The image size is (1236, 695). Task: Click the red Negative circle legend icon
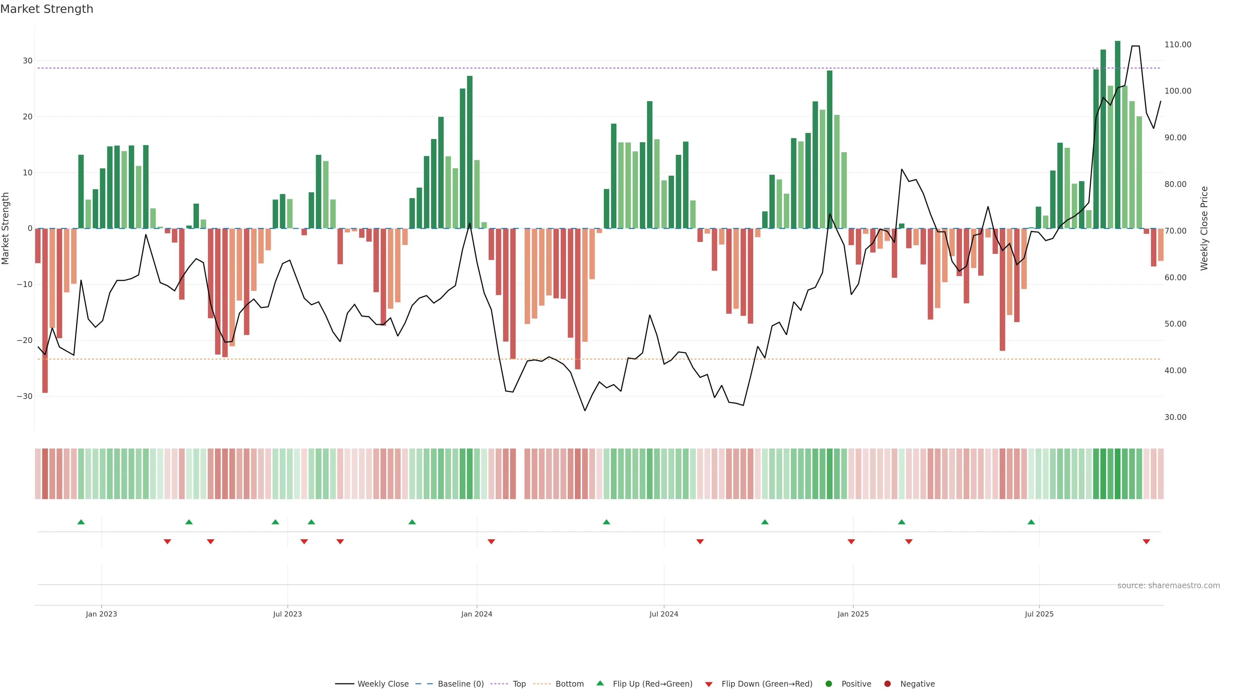(x=887, y=684)
